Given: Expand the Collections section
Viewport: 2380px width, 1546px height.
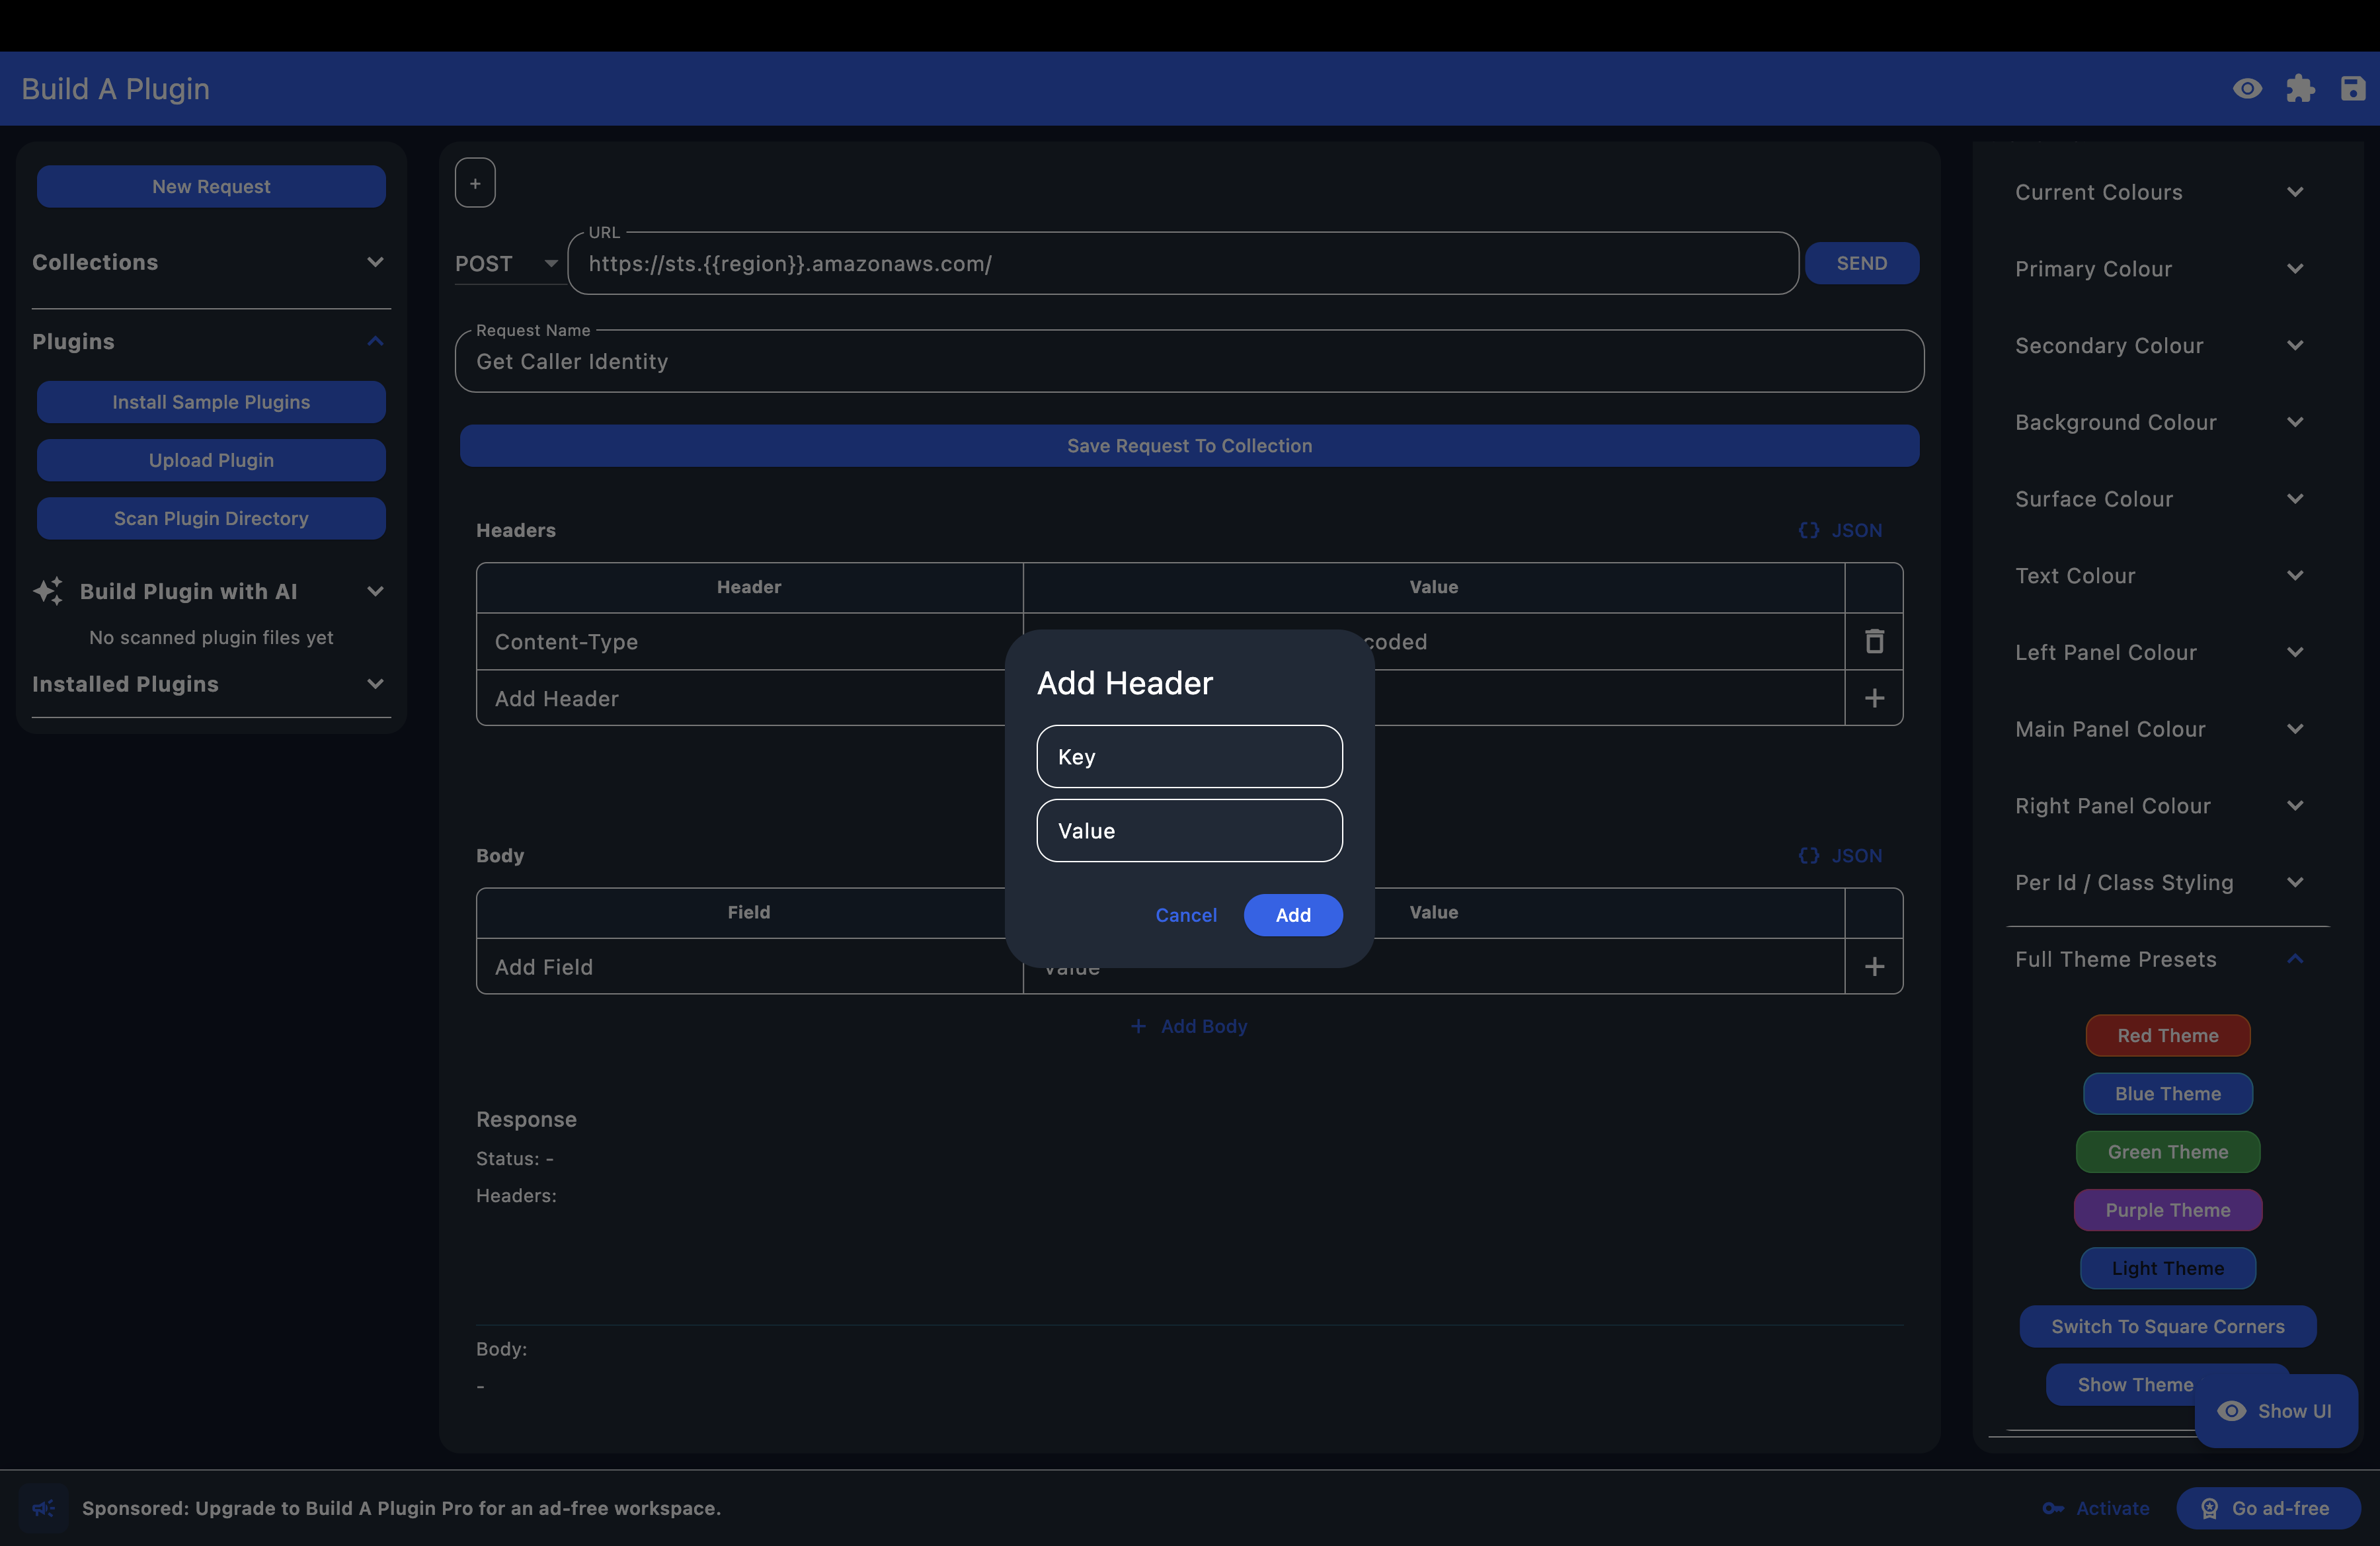Looking at the screenshot, I should (211, 262).
